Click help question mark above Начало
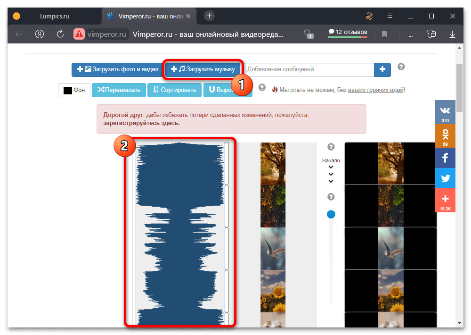 (331, 147)
